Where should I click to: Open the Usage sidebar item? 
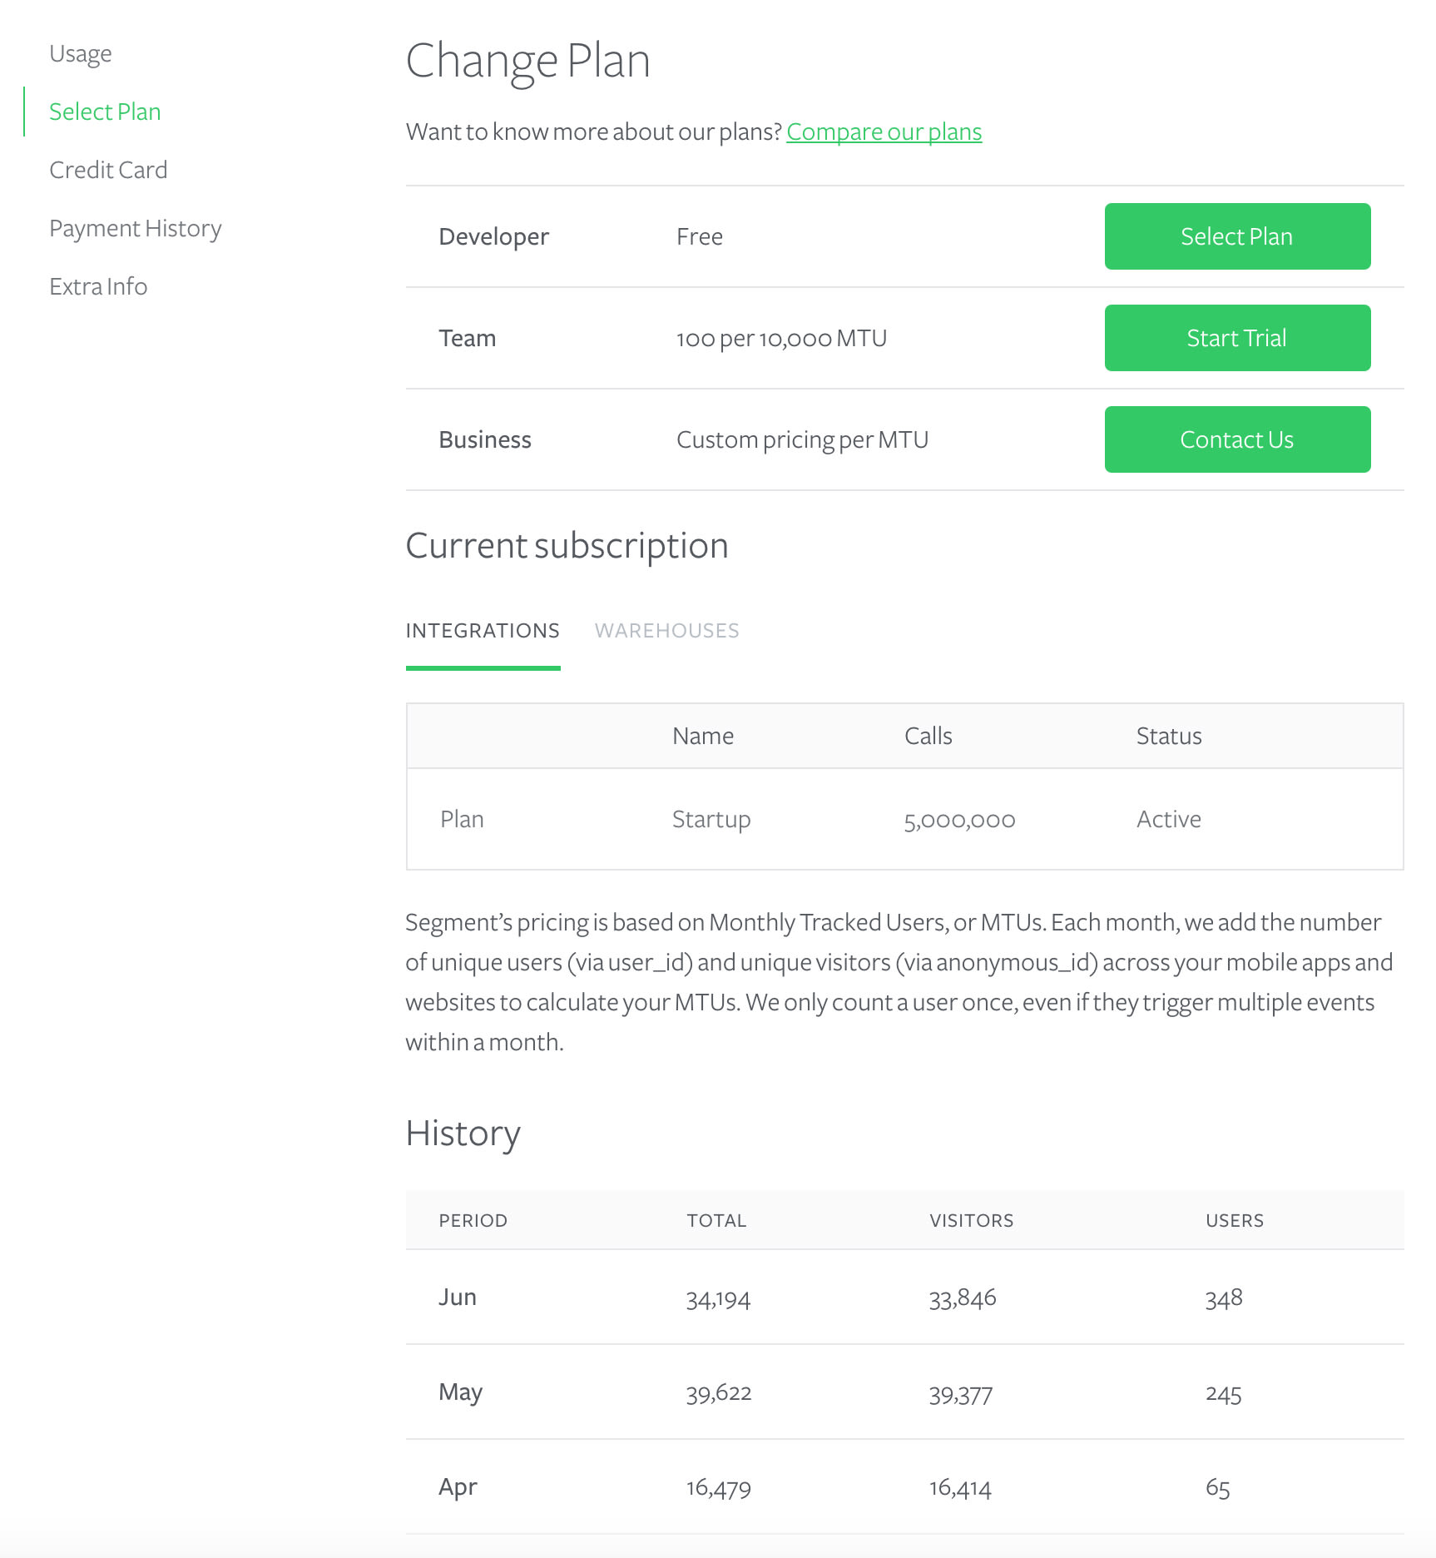[80, 54]
